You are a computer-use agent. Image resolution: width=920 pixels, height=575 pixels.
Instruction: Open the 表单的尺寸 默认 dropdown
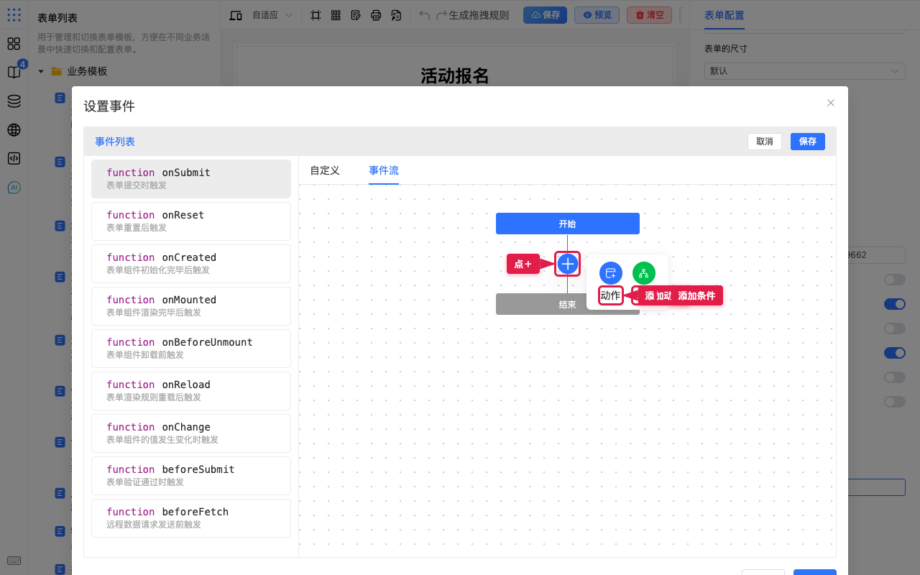tap(804, 71)
